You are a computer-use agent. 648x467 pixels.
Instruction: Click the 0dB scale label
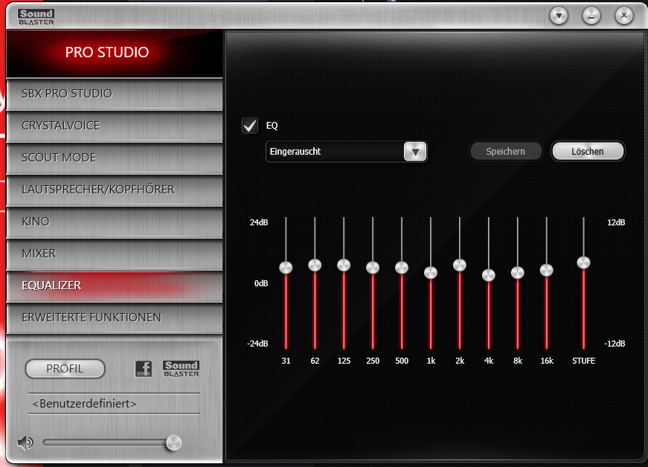click(x=261, y=283)
